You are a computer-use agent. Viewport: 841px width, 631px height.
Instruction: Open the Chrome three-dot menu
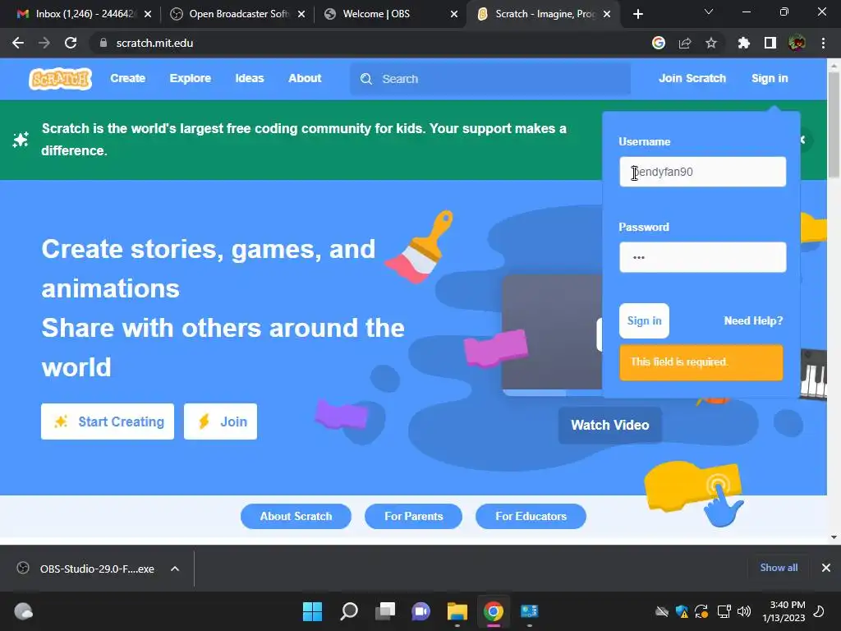[823, 43]
